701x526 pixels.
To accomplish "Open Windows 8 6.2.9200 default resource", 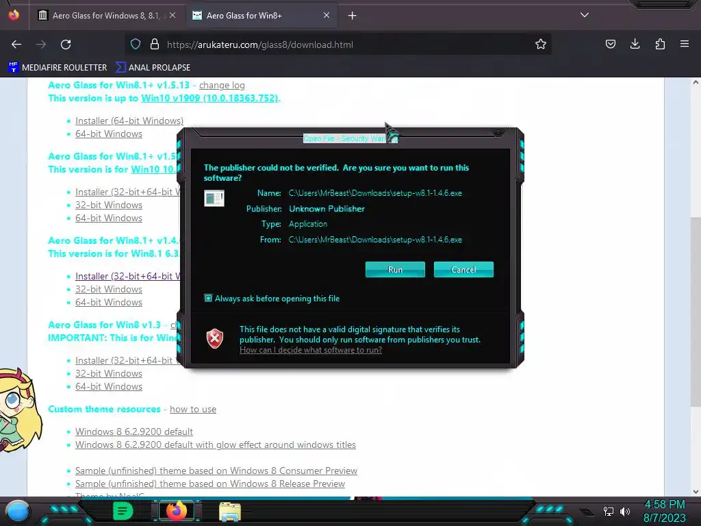I will click(x=134, y=431).
